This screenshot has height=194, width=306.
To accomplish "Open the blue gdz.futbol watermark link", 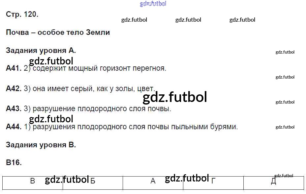I will coord(153,4).
